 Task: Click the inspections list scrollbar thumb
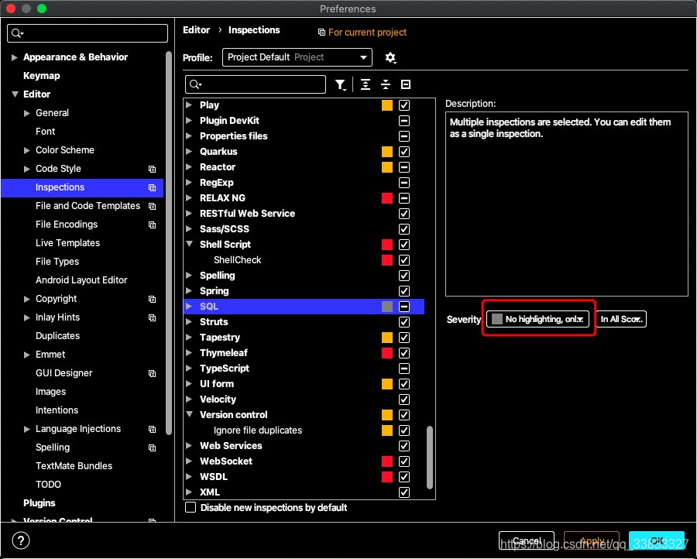pos(429,458)
